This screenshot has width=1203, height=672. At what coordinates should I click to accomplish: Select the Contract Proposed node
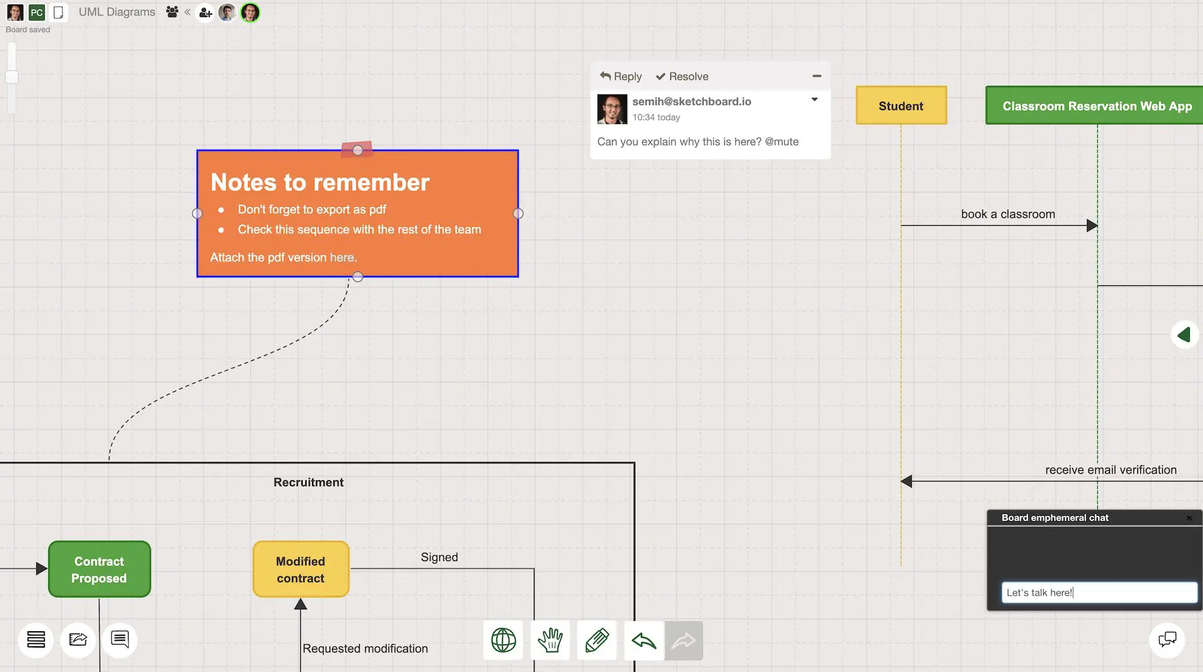click(99, 569)
